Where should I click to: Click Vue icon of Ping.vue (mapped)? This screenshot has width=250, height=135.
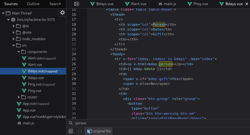(x=24, y=84)
